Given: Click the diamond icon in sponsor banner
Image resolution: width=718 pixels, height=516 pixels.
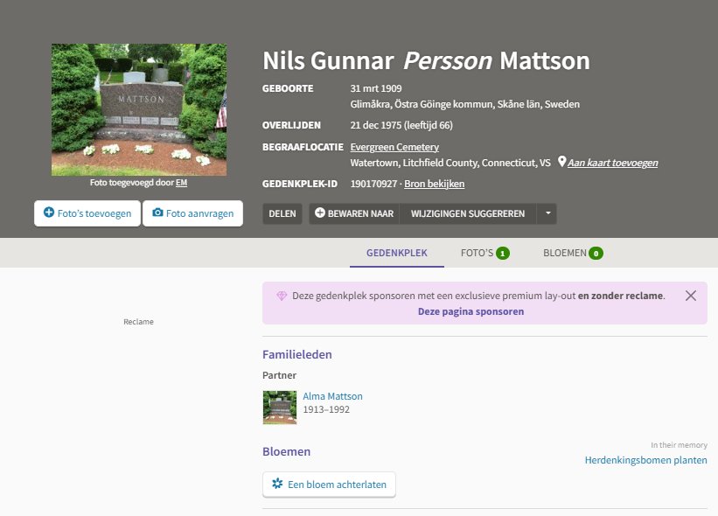Looking at the screenshot, I should click(x=282, y=296).
